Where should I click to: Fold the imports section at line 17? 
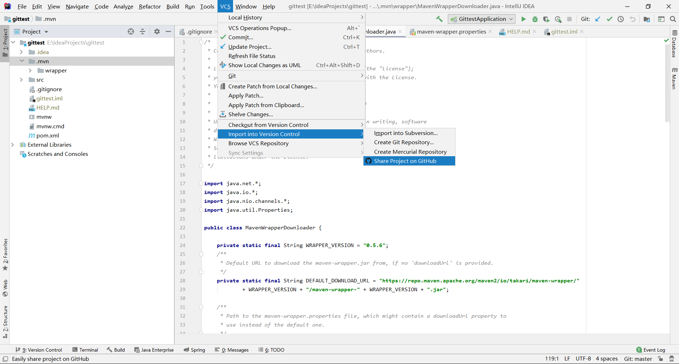point(201,183)
